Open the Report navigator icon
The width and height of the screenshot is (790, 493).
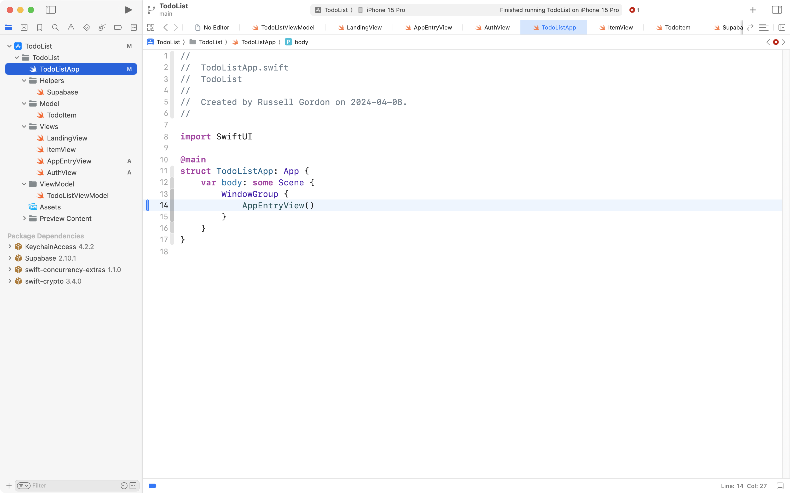[134, 27]
